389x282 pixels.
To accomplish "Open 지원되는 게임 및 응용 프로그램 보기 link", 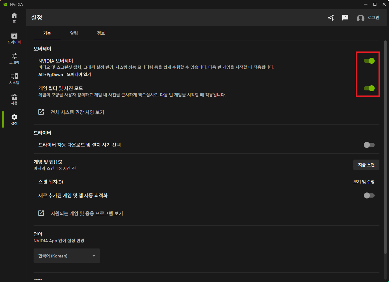I will pos(87,213).
